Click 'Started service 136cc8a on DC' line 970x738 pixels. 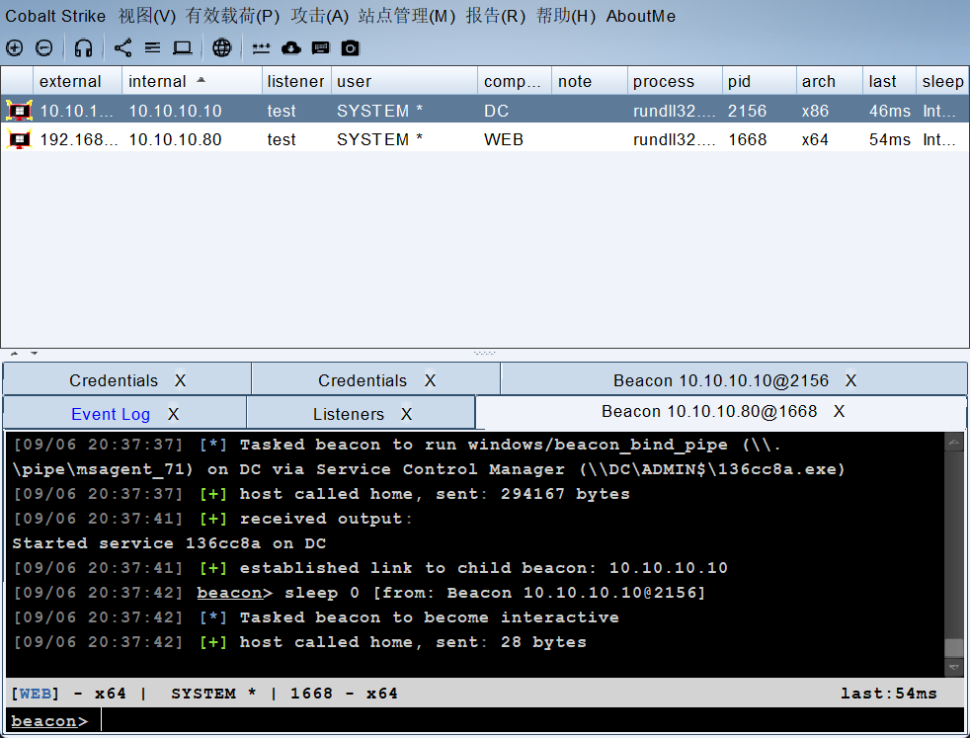click(x=169, y=543)
